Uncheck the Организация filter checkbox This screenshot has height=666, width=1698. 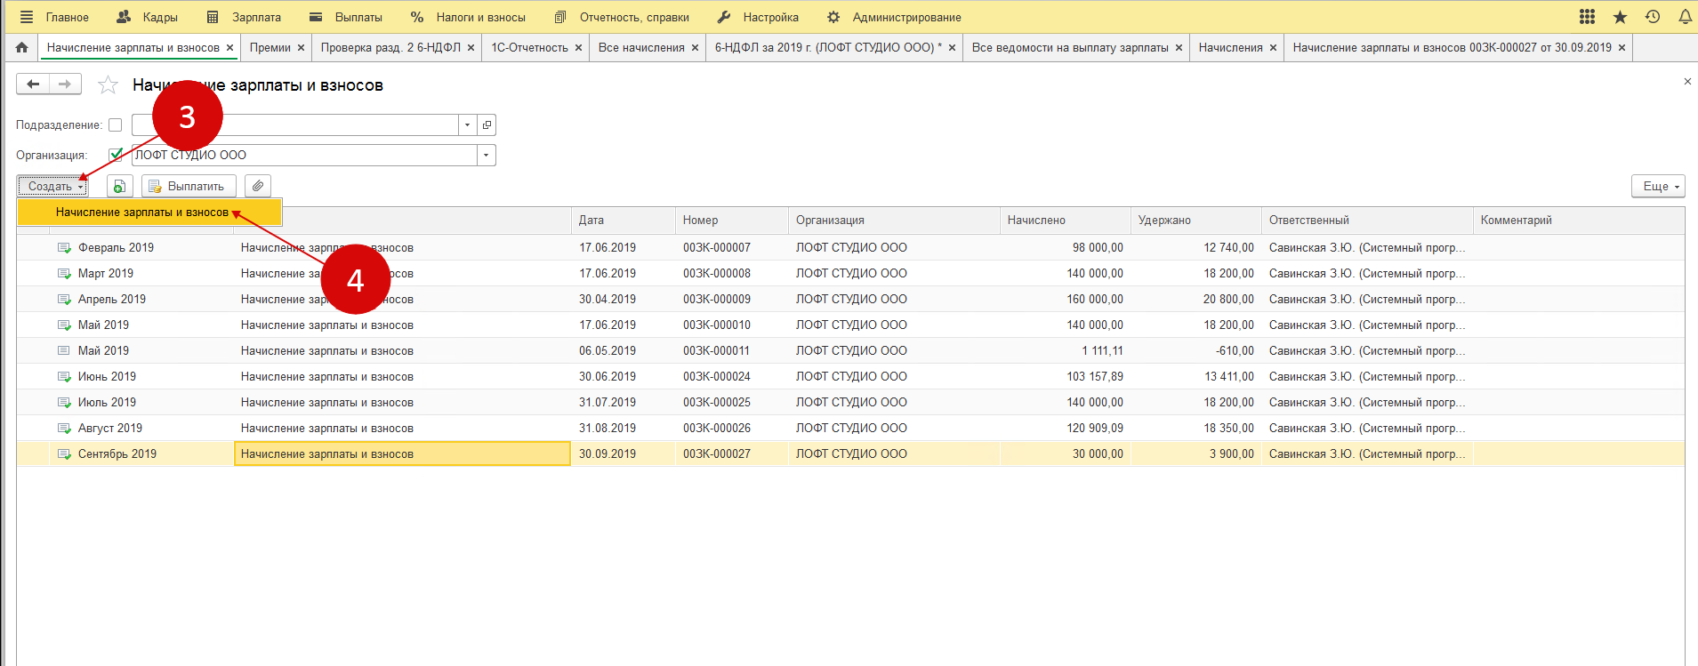pyautogui.click(x=115, y=156)
